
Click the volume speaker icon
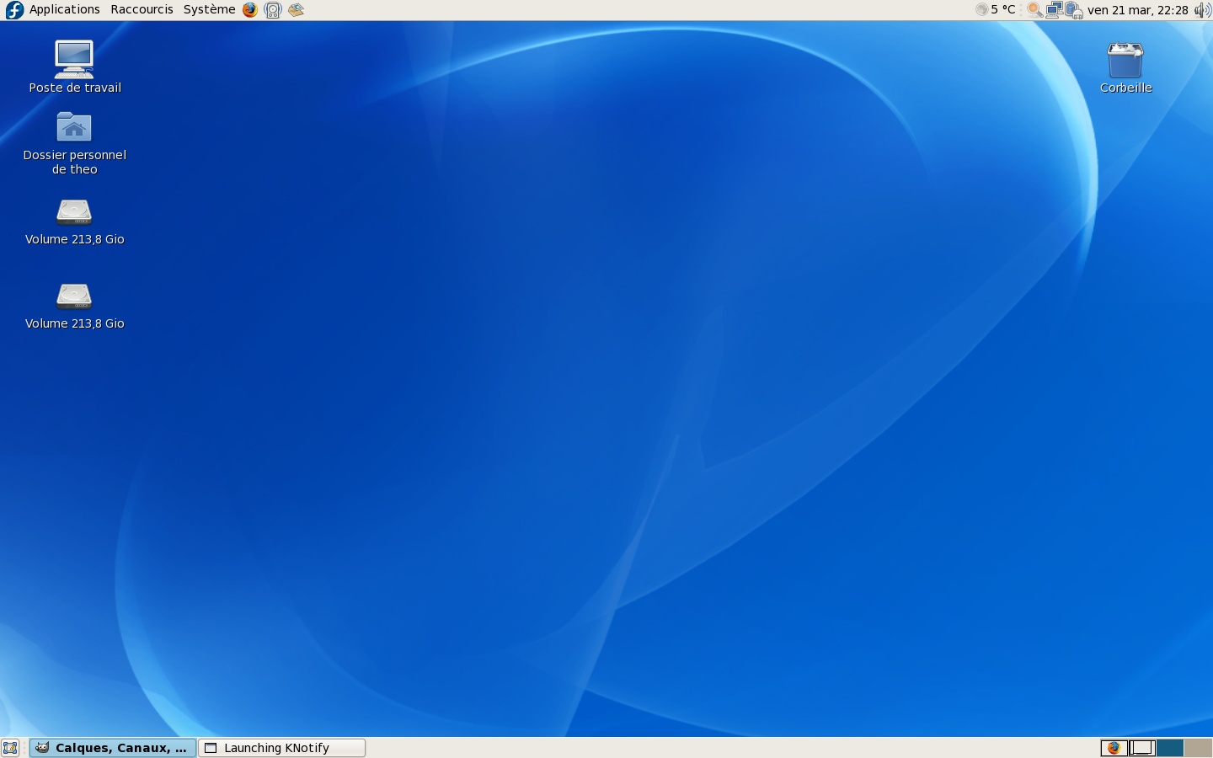(1203, 10)
